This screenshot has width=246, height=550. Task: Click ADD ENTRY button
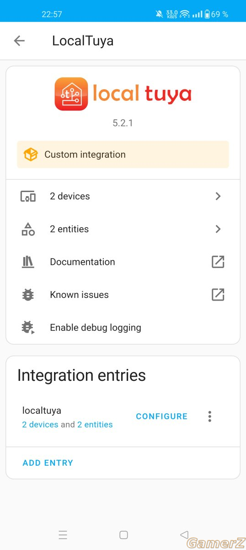tap(48, 463)
